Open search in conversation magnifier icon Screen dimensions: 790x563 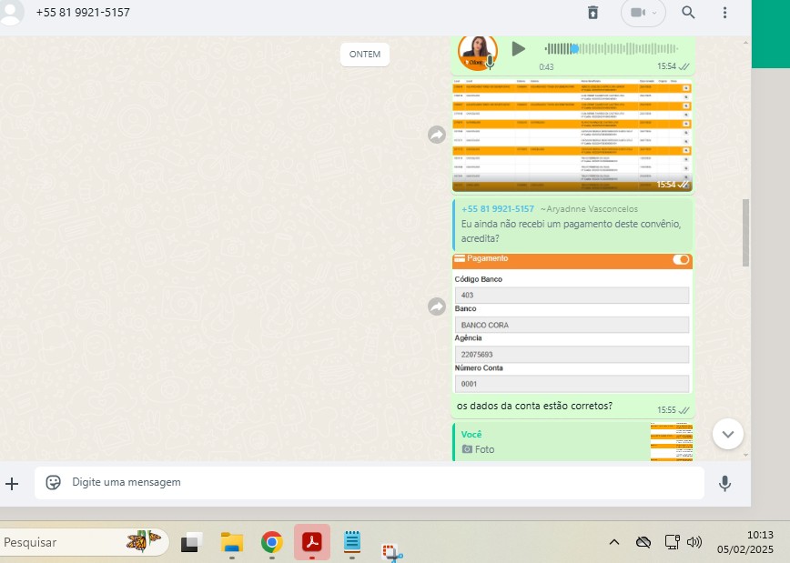688,13
